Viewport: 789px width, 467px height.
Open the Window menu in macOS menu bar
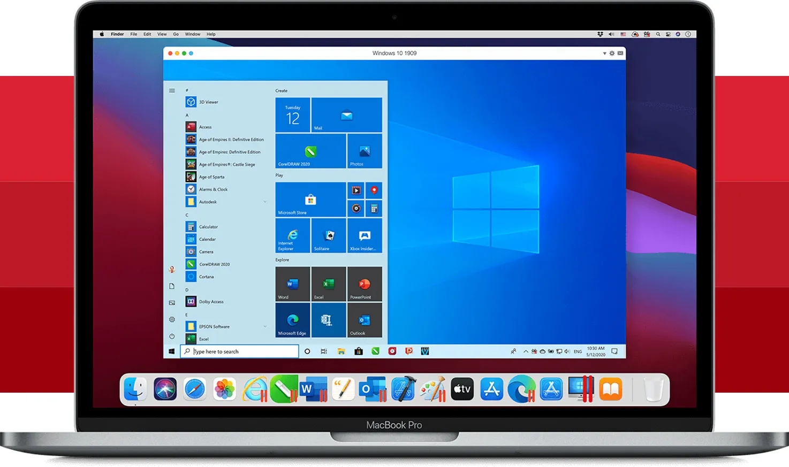pos(193,34)
